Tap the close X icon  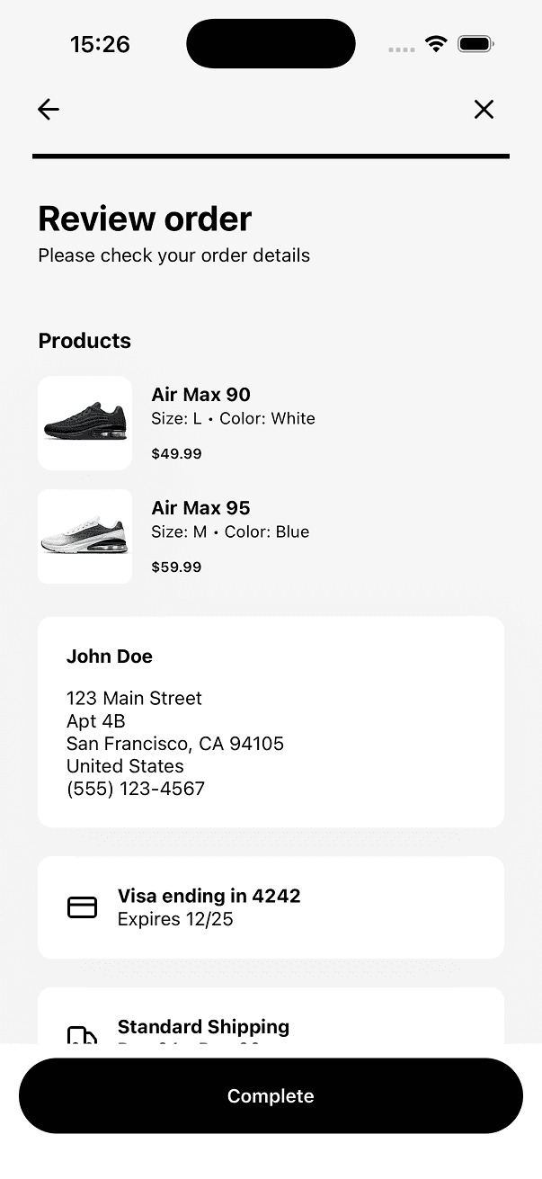point(484,109)
